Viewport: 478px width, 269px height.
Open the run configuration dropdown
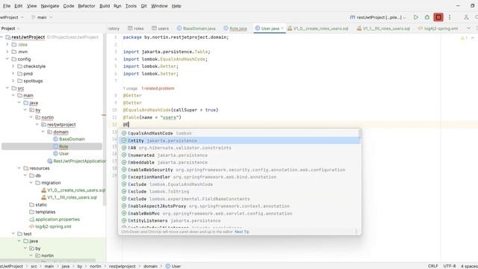[x=378, y=17]
